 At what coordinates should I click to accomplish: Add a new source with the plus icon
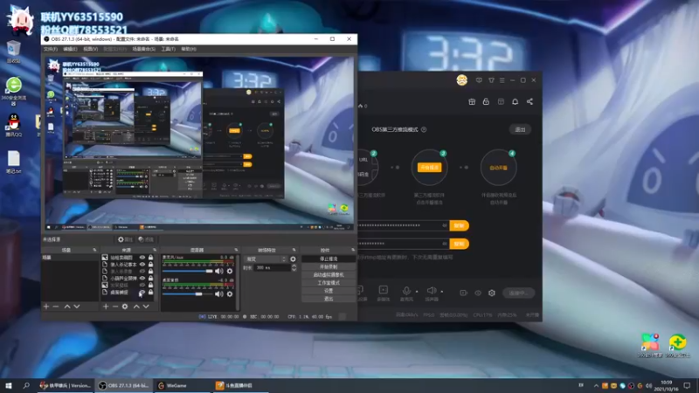click(106, 307)
